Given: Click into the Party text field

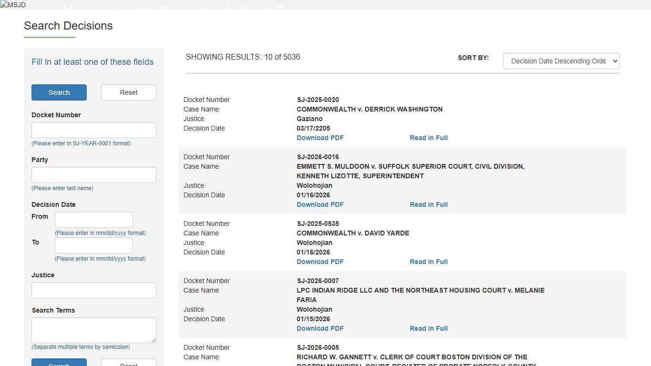Looking at the screenshot, I should click(93, 175).
